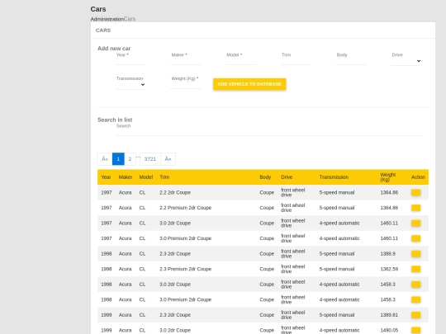Click action button for 1997 2.2 2dr Coupe

pyautogui.click(x=415, y=192)
